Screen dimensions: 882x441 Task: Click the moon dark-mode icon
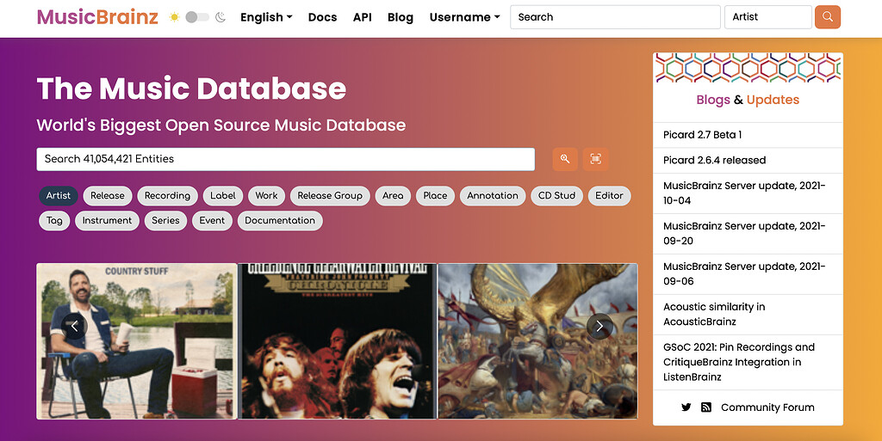coord(220,17)
